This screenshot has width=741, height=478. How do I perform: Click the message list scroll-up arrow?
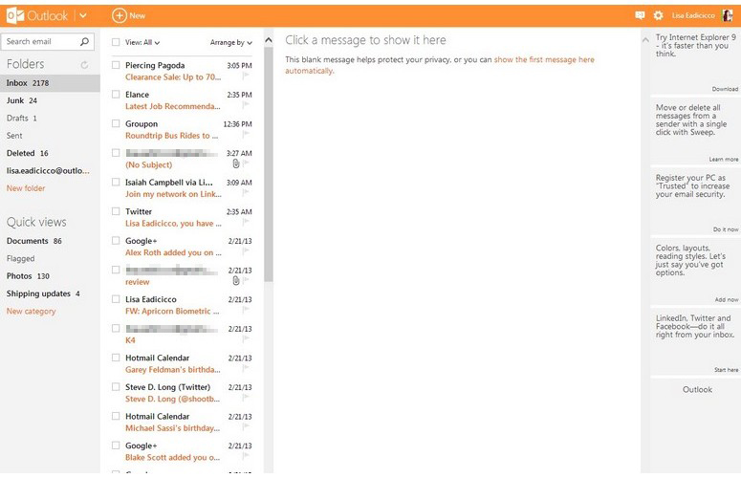(269, 40)
